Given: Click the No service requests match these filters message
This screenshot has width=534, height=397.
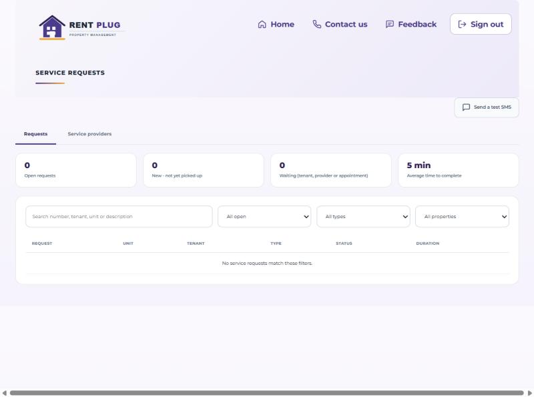Looking at the screenshot, I should click(x=267, y=263).
